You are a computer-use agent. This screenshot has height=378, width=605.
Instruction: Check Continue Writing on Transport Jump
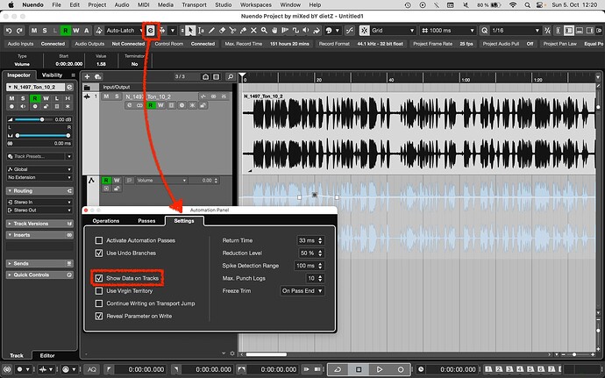[99, 303]
